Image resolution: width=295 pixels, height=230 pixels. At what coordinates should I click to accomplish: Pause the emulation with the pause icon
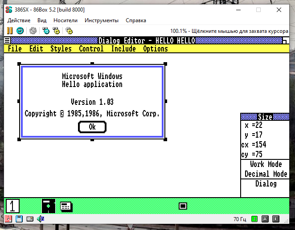tap(9, 31)
